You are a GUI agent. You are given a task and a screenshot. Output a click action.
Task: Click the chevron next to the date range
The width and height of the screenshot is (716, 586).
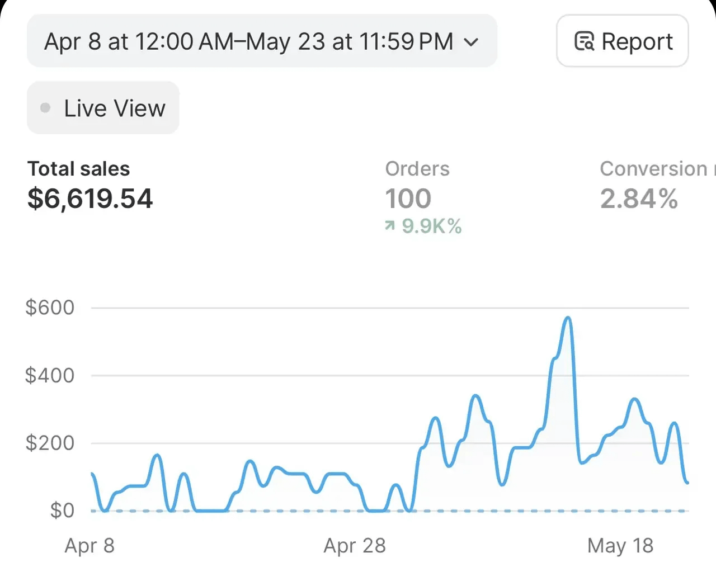tap(472, 42)
